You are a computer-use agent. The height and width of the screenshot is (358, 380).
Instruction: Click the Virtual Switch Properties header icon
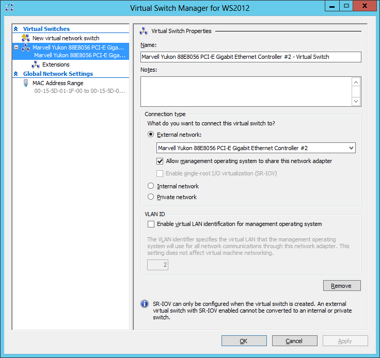(x=144, y=31)
